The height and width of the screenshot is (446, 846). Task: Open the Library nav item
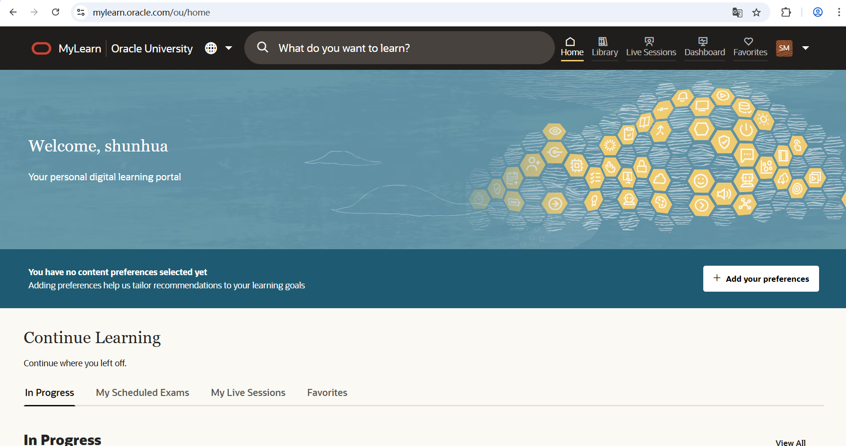point(604,48)
